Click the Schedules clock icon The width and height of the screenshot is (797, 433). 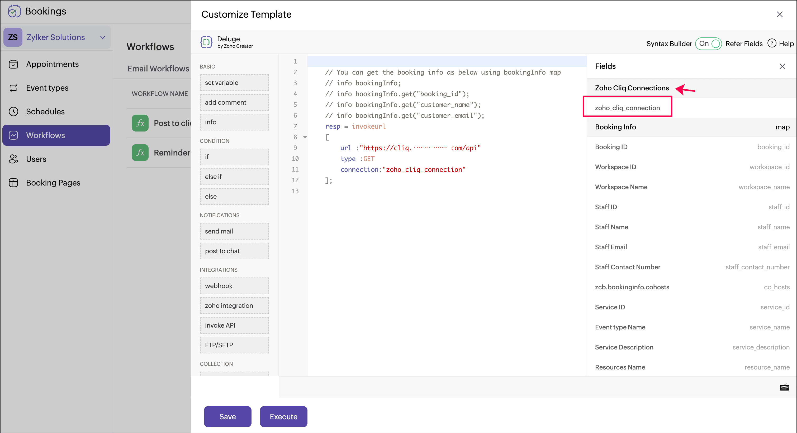pyautogui.click(x=13, y=111)
